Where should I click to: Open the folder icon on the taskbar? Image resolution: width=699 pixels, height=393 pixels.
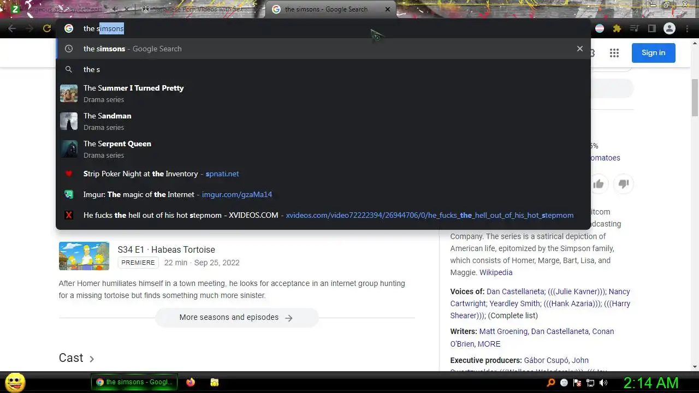[x=215, y=382]
